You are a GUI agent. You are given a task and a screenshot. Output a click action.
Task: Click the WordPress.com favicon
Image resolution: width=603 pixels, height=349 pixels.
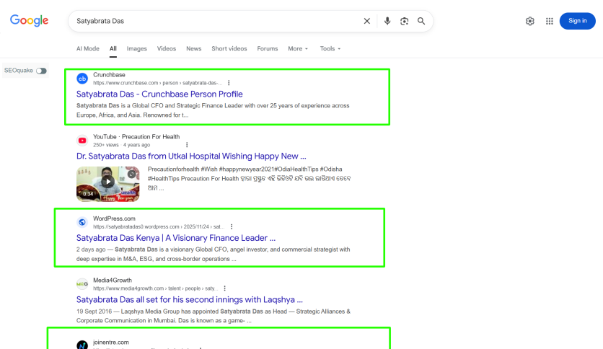pos(82,222)
